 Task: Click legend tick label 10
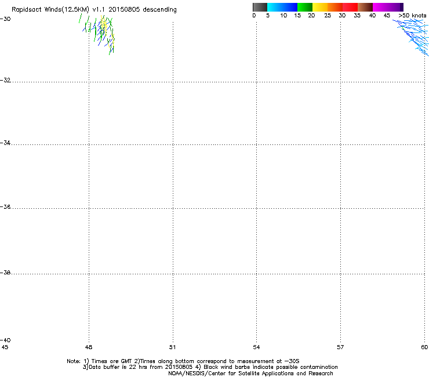tap(283, 16)
